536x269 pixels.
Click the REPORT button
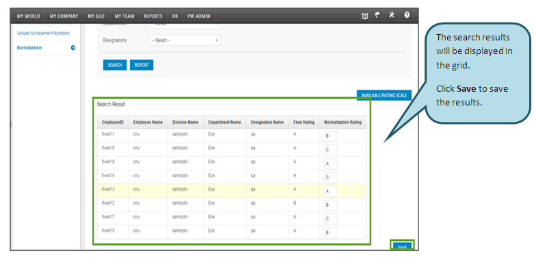142,65
